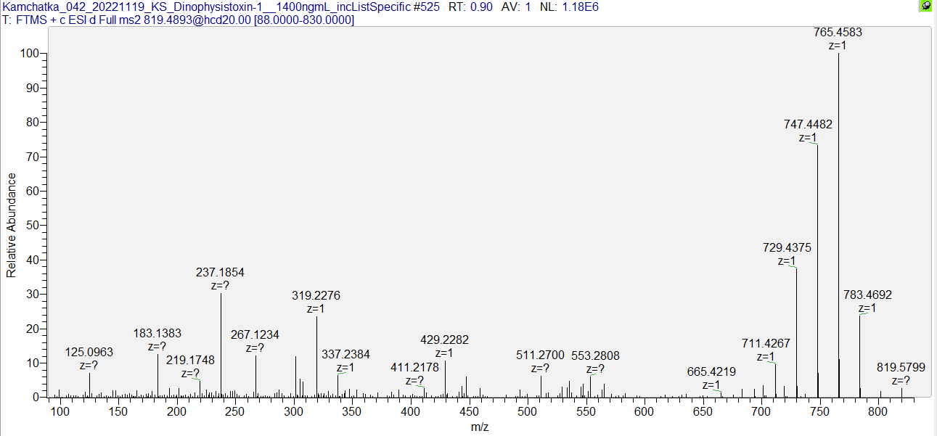The width and height of the screenshot is (937, 436).
Task: Click the 711.4267 peak label
Action: [x=766, y=344]
